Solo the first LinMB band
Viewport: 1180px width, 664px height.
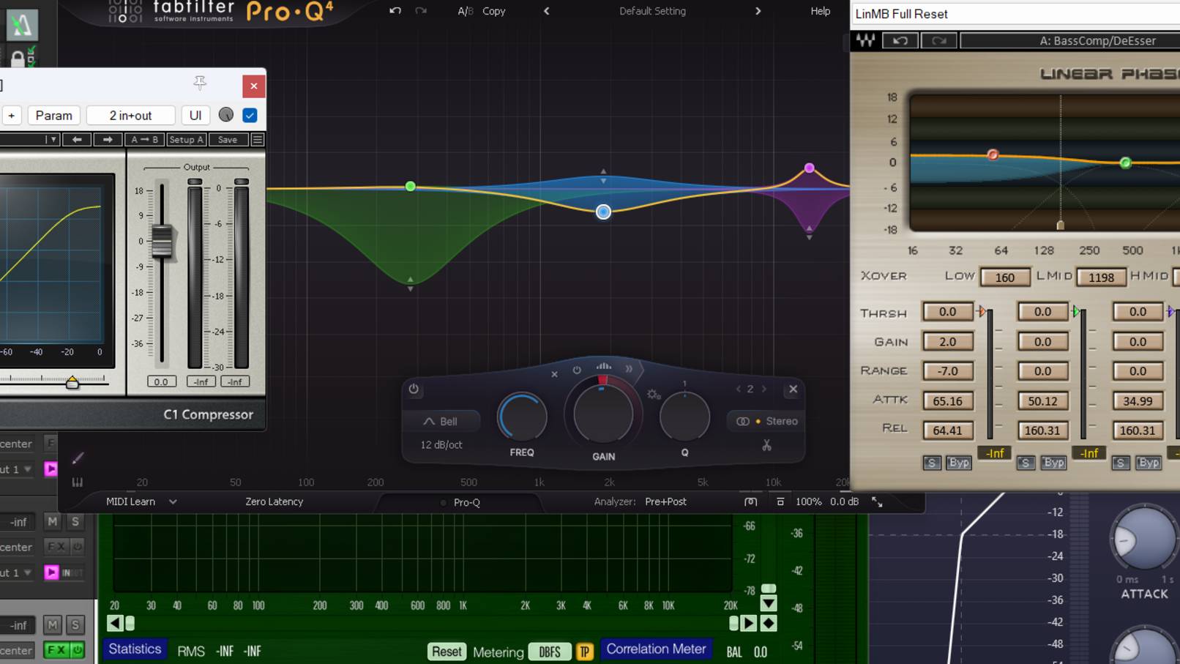coord(932,463)
